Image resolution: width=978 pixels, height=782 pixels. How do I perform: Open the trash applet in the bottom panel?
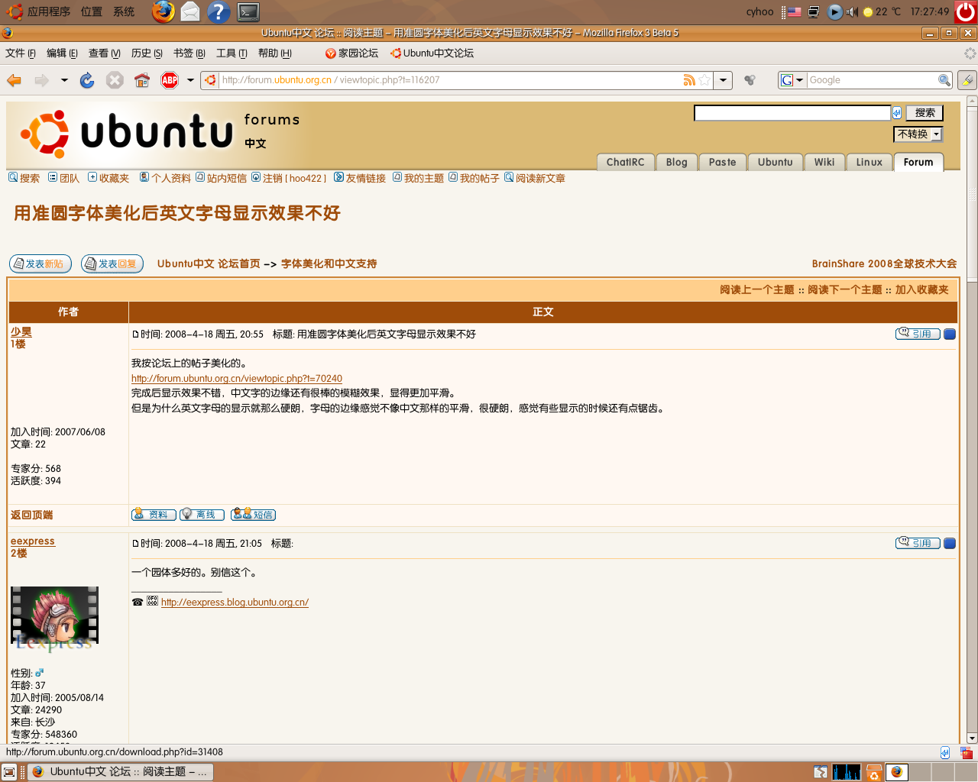tap(874, 772)
